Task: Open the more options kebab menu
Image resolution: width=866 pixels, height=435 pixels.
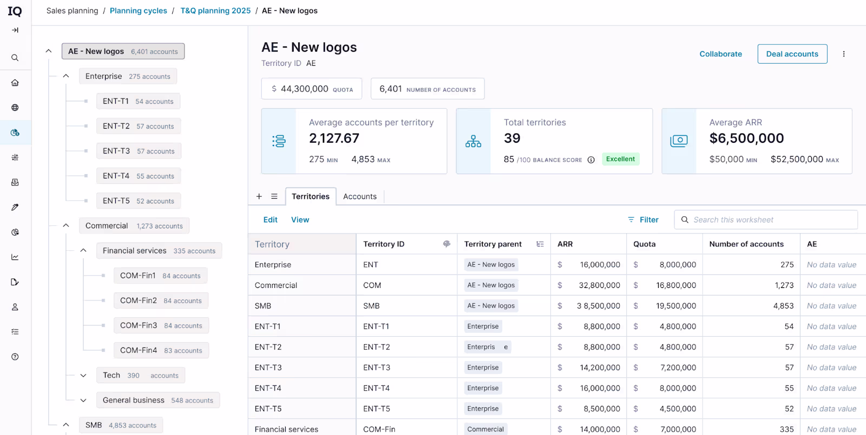Action: [x=844, y=54]
